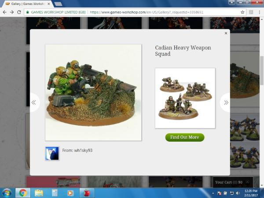
Task: View the green padlock site security info
Action: pos(28,12)
